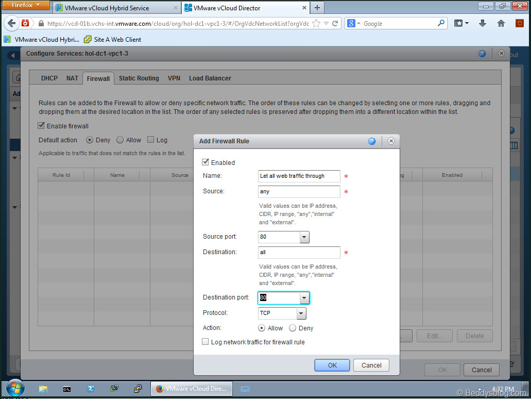Open the PuTTY taskbar icon
The width and height of the screenshot is (531, 399).
pos(138,389)
